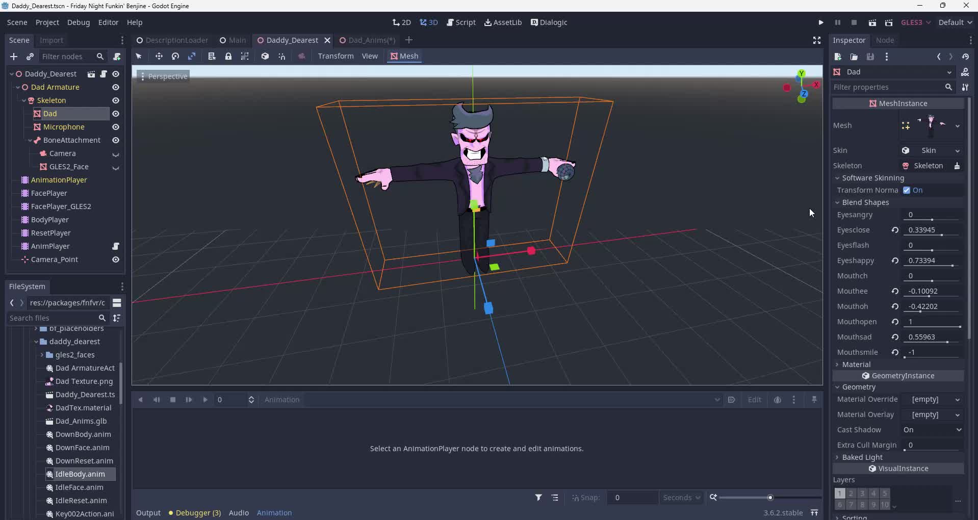This screenshot has height=520, width=978.
Task: Uncheck the Transform Normals On checkbox
Action: 907,190
